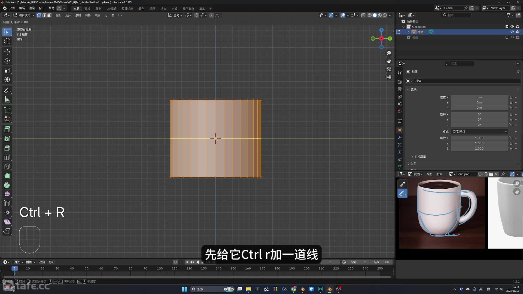This screenshot has width=523, height=294.
Task: Activate the Annotate pencil tool
Action: click(7, 90)
